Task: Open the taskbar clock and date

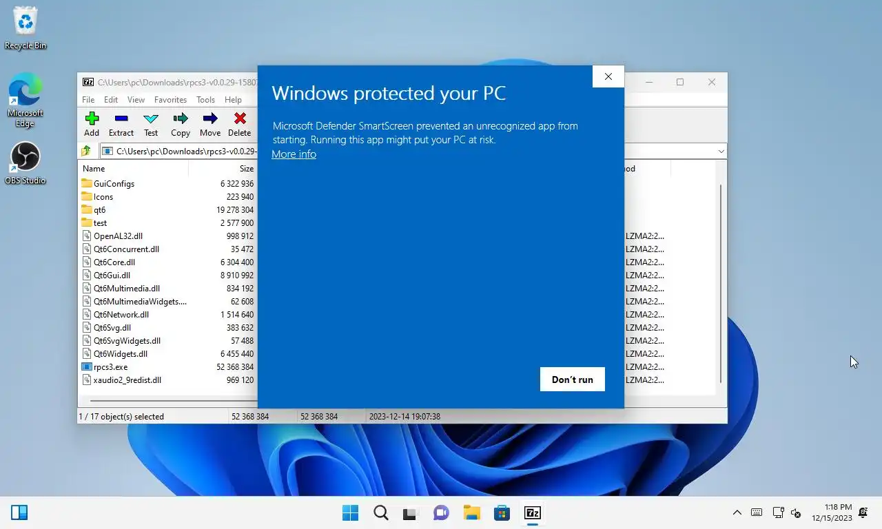Action: pyautogui.click(x=832, y=512)
